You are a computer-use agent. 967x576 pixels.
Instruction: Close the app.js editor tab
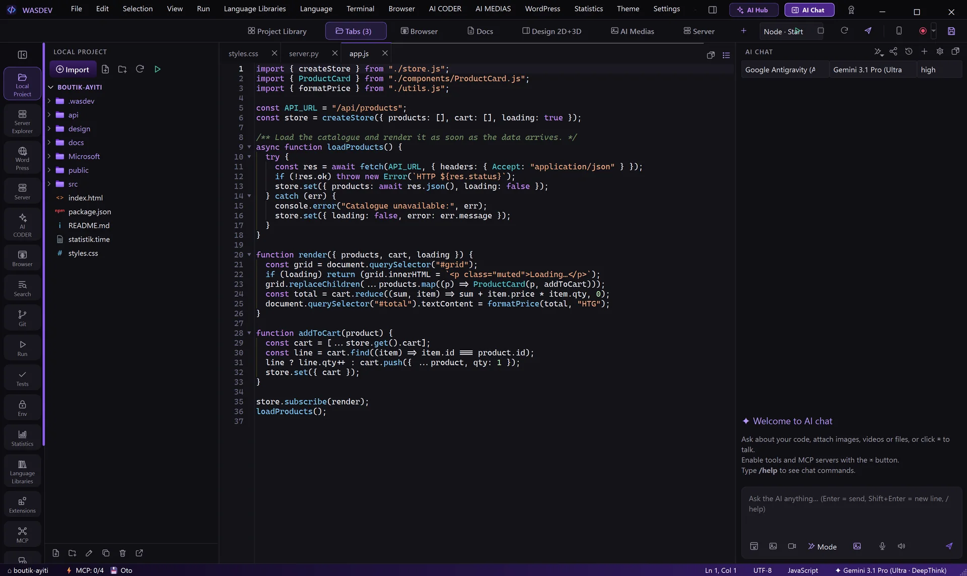(385, 53)
